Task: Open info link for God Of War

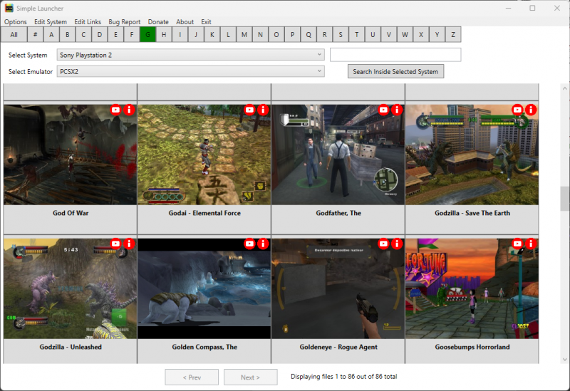Action: 129,110
